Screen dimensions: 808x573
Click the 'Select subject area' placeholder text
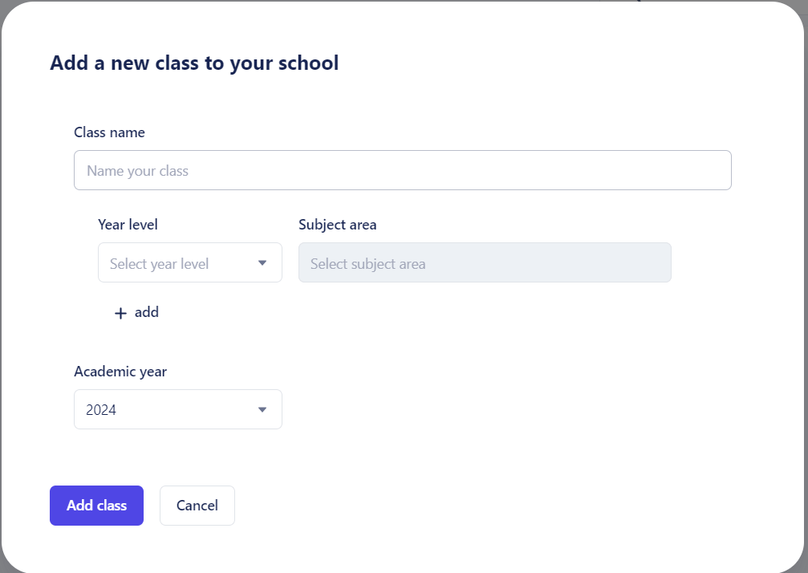368,264
